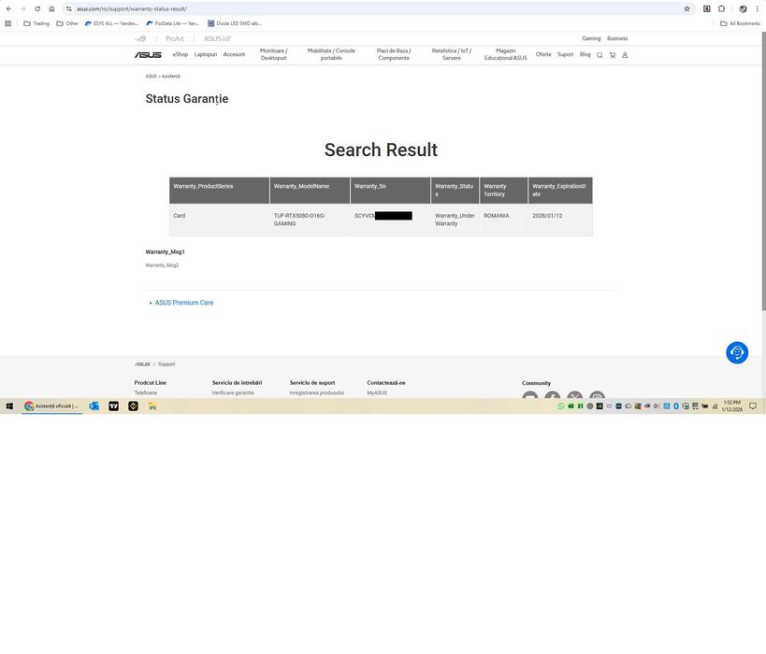Screen dimensions: 766x654
Task: Open the Blog menu item
Action: [x=585, y=54]
